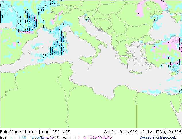Pick the Rain legend 0.1 value
Viewport: 182px width, 140px height.
pyautogui.click(x=12, y=138)
